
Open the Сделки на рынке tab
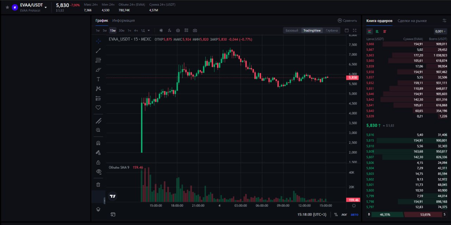click(412, 21)
